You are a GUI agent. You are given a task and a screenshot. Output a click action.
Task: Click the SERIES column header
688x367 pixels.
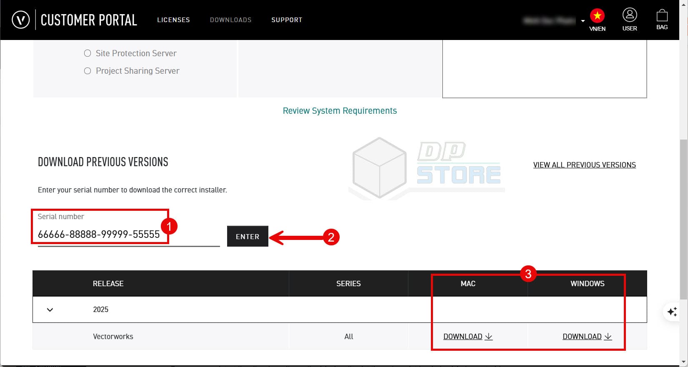(348, 284)
